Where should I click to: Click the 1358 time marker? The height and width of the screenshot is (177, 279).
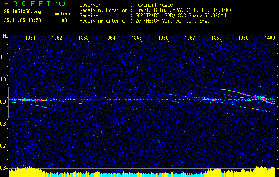[216, 38]
